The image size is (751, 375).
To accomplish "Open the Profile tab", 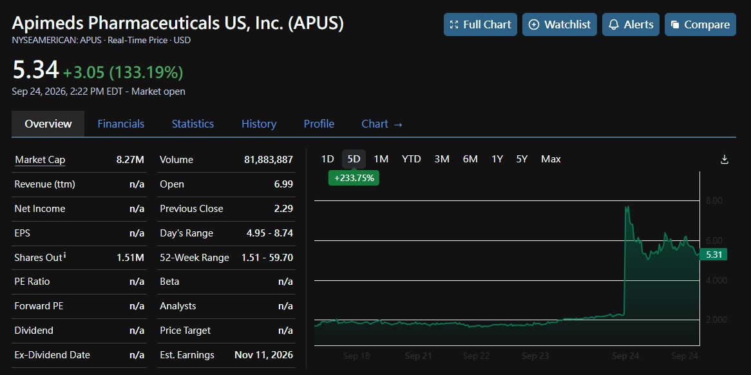I will (x=319, y=124).
